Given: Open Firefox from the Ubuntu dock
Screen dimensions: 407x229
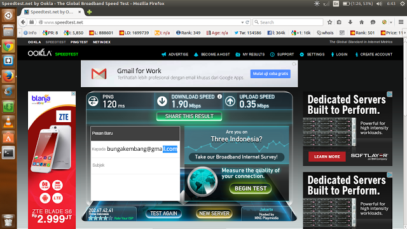Looking at the screenshot, I should click(8, 76).
